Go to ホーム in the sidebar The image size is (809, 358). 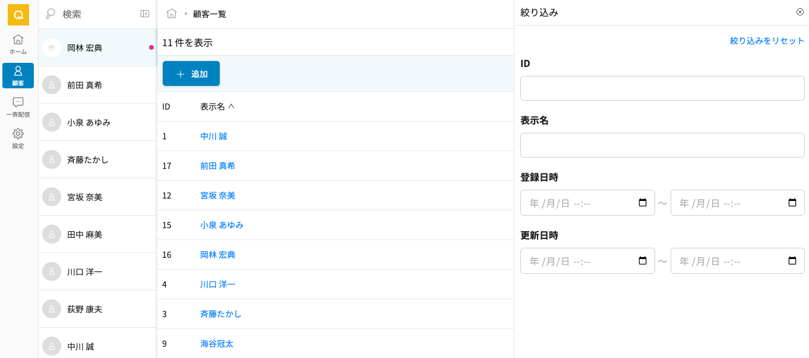pos(18,44)
